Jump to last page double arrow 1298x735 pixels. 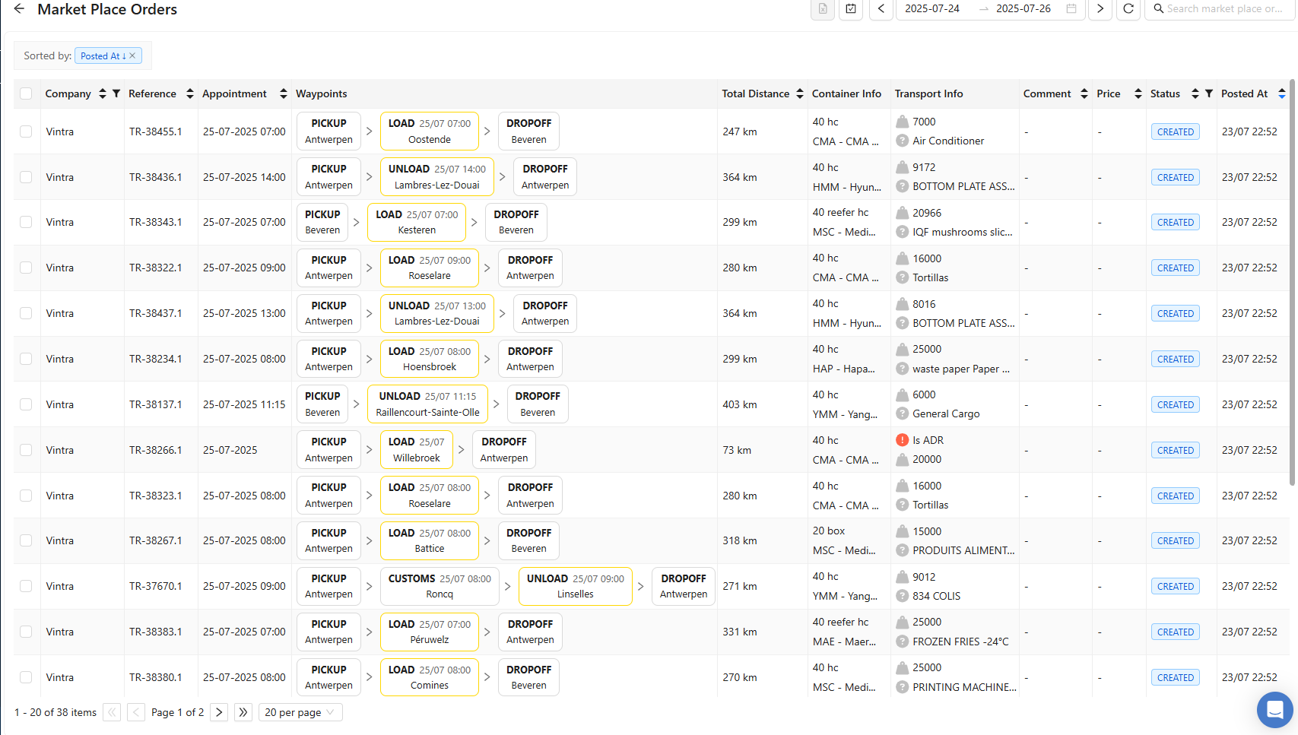[x=243, y=712]
